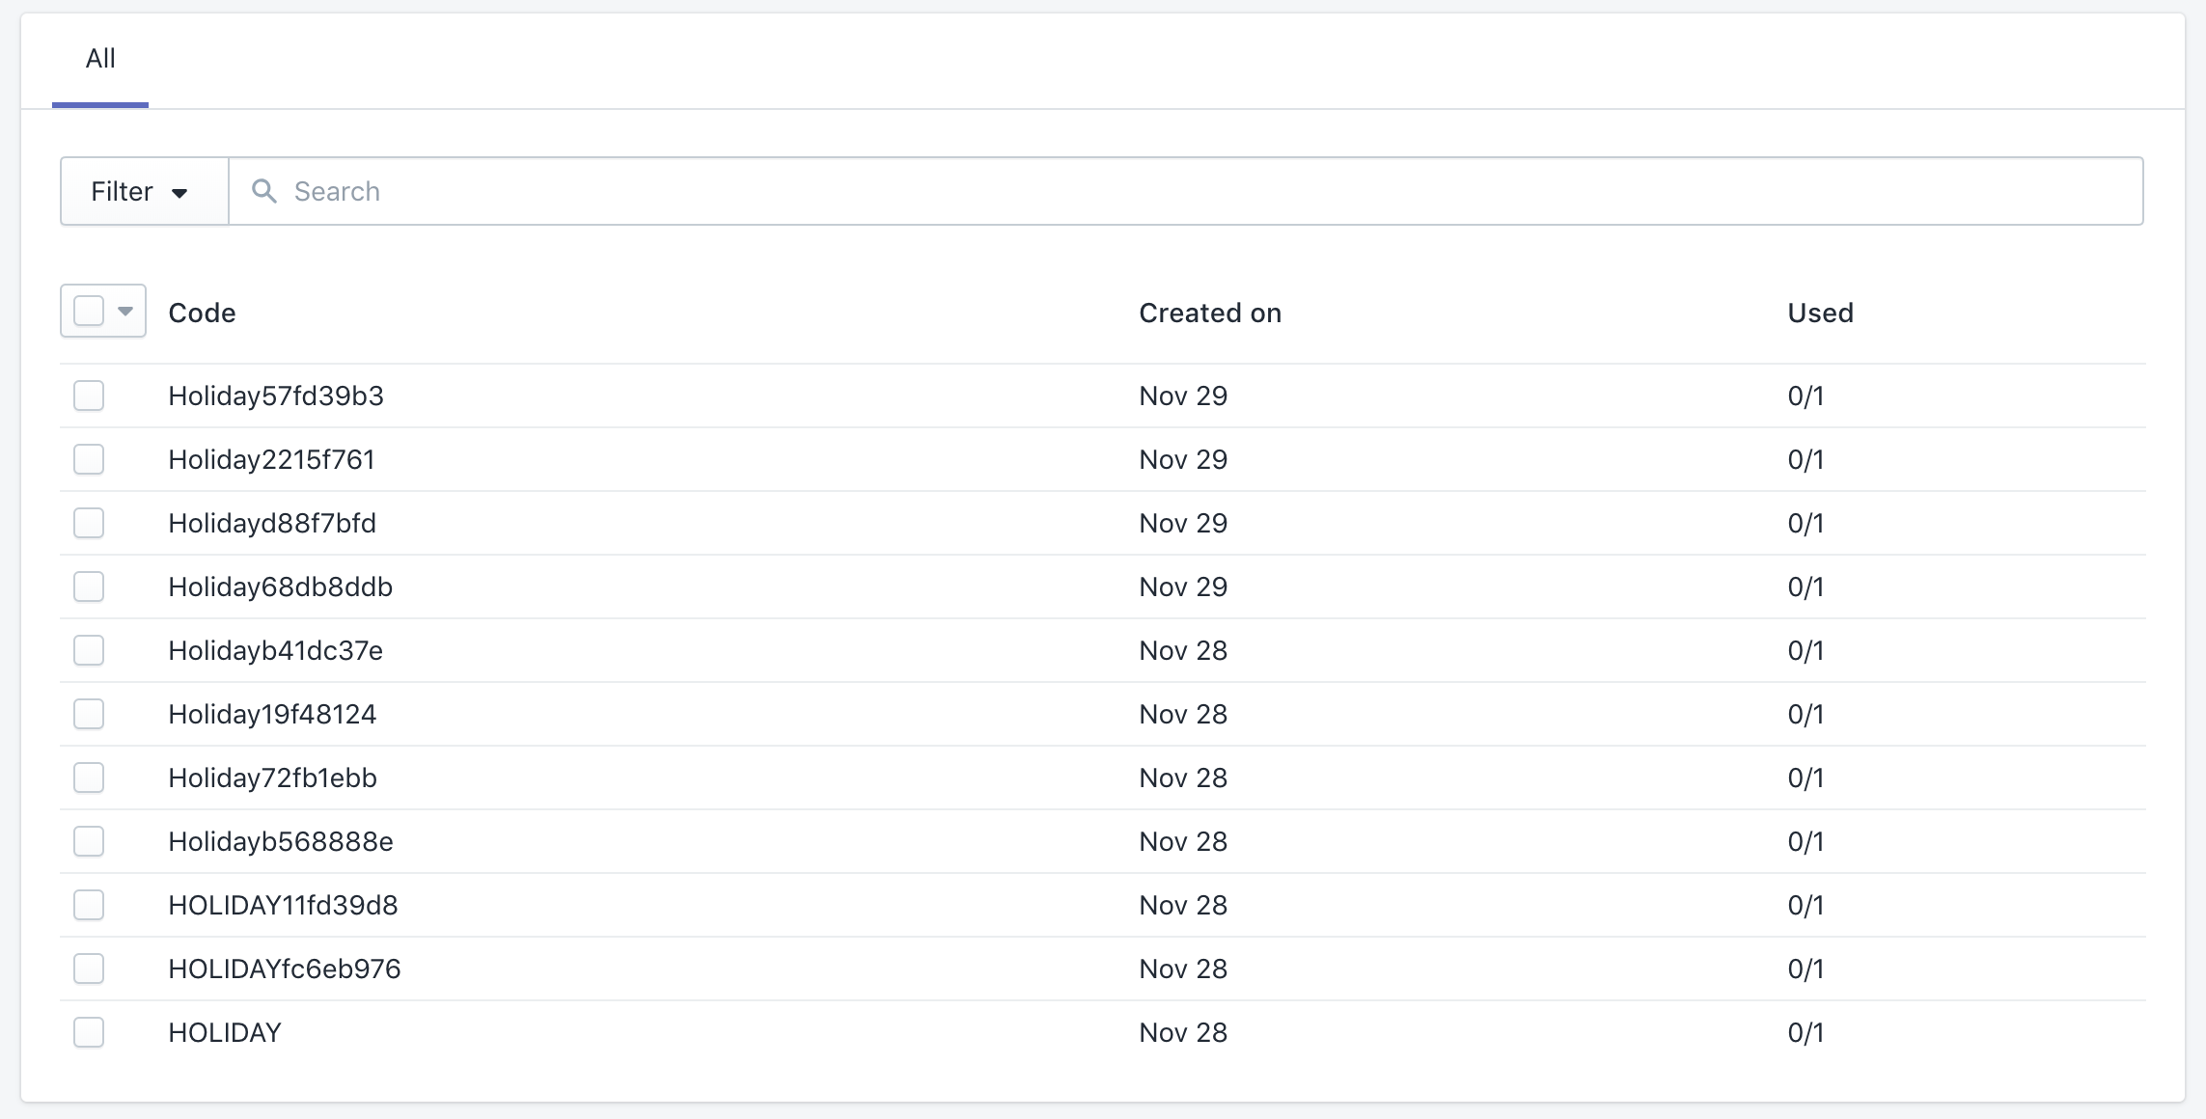Screen dimensions: 2206x1119
Task: Click 0/1 usage in Holiday68db8ddb row
Action: coord(1806,587)
